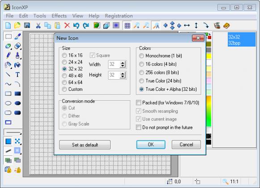Increase Width with the up spinner arrow

[x=123, y=63]
